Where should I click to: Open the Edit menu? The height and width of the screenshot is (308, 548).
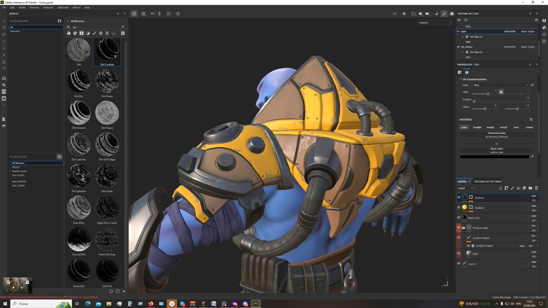[x=12, y=7]
